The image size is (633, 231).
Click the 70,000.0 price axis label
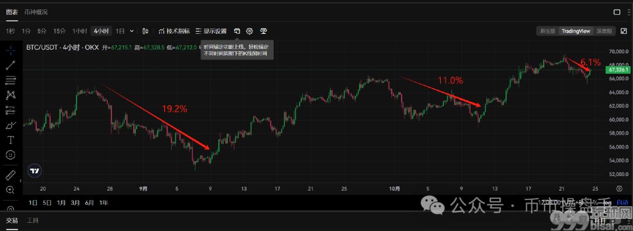(x=618, y=51)
